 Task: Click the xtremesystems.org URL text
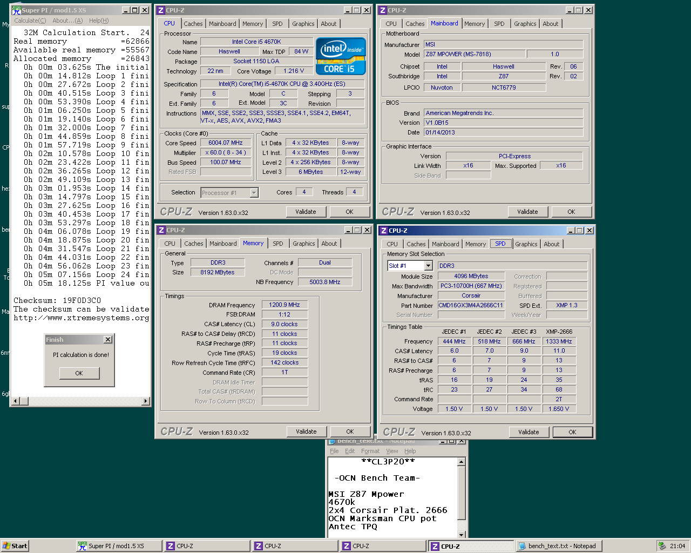point(81,318)
